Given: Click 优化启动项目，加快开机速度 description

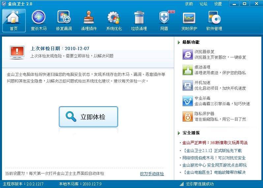Looking at the screenshot, I should click(220, 88).
